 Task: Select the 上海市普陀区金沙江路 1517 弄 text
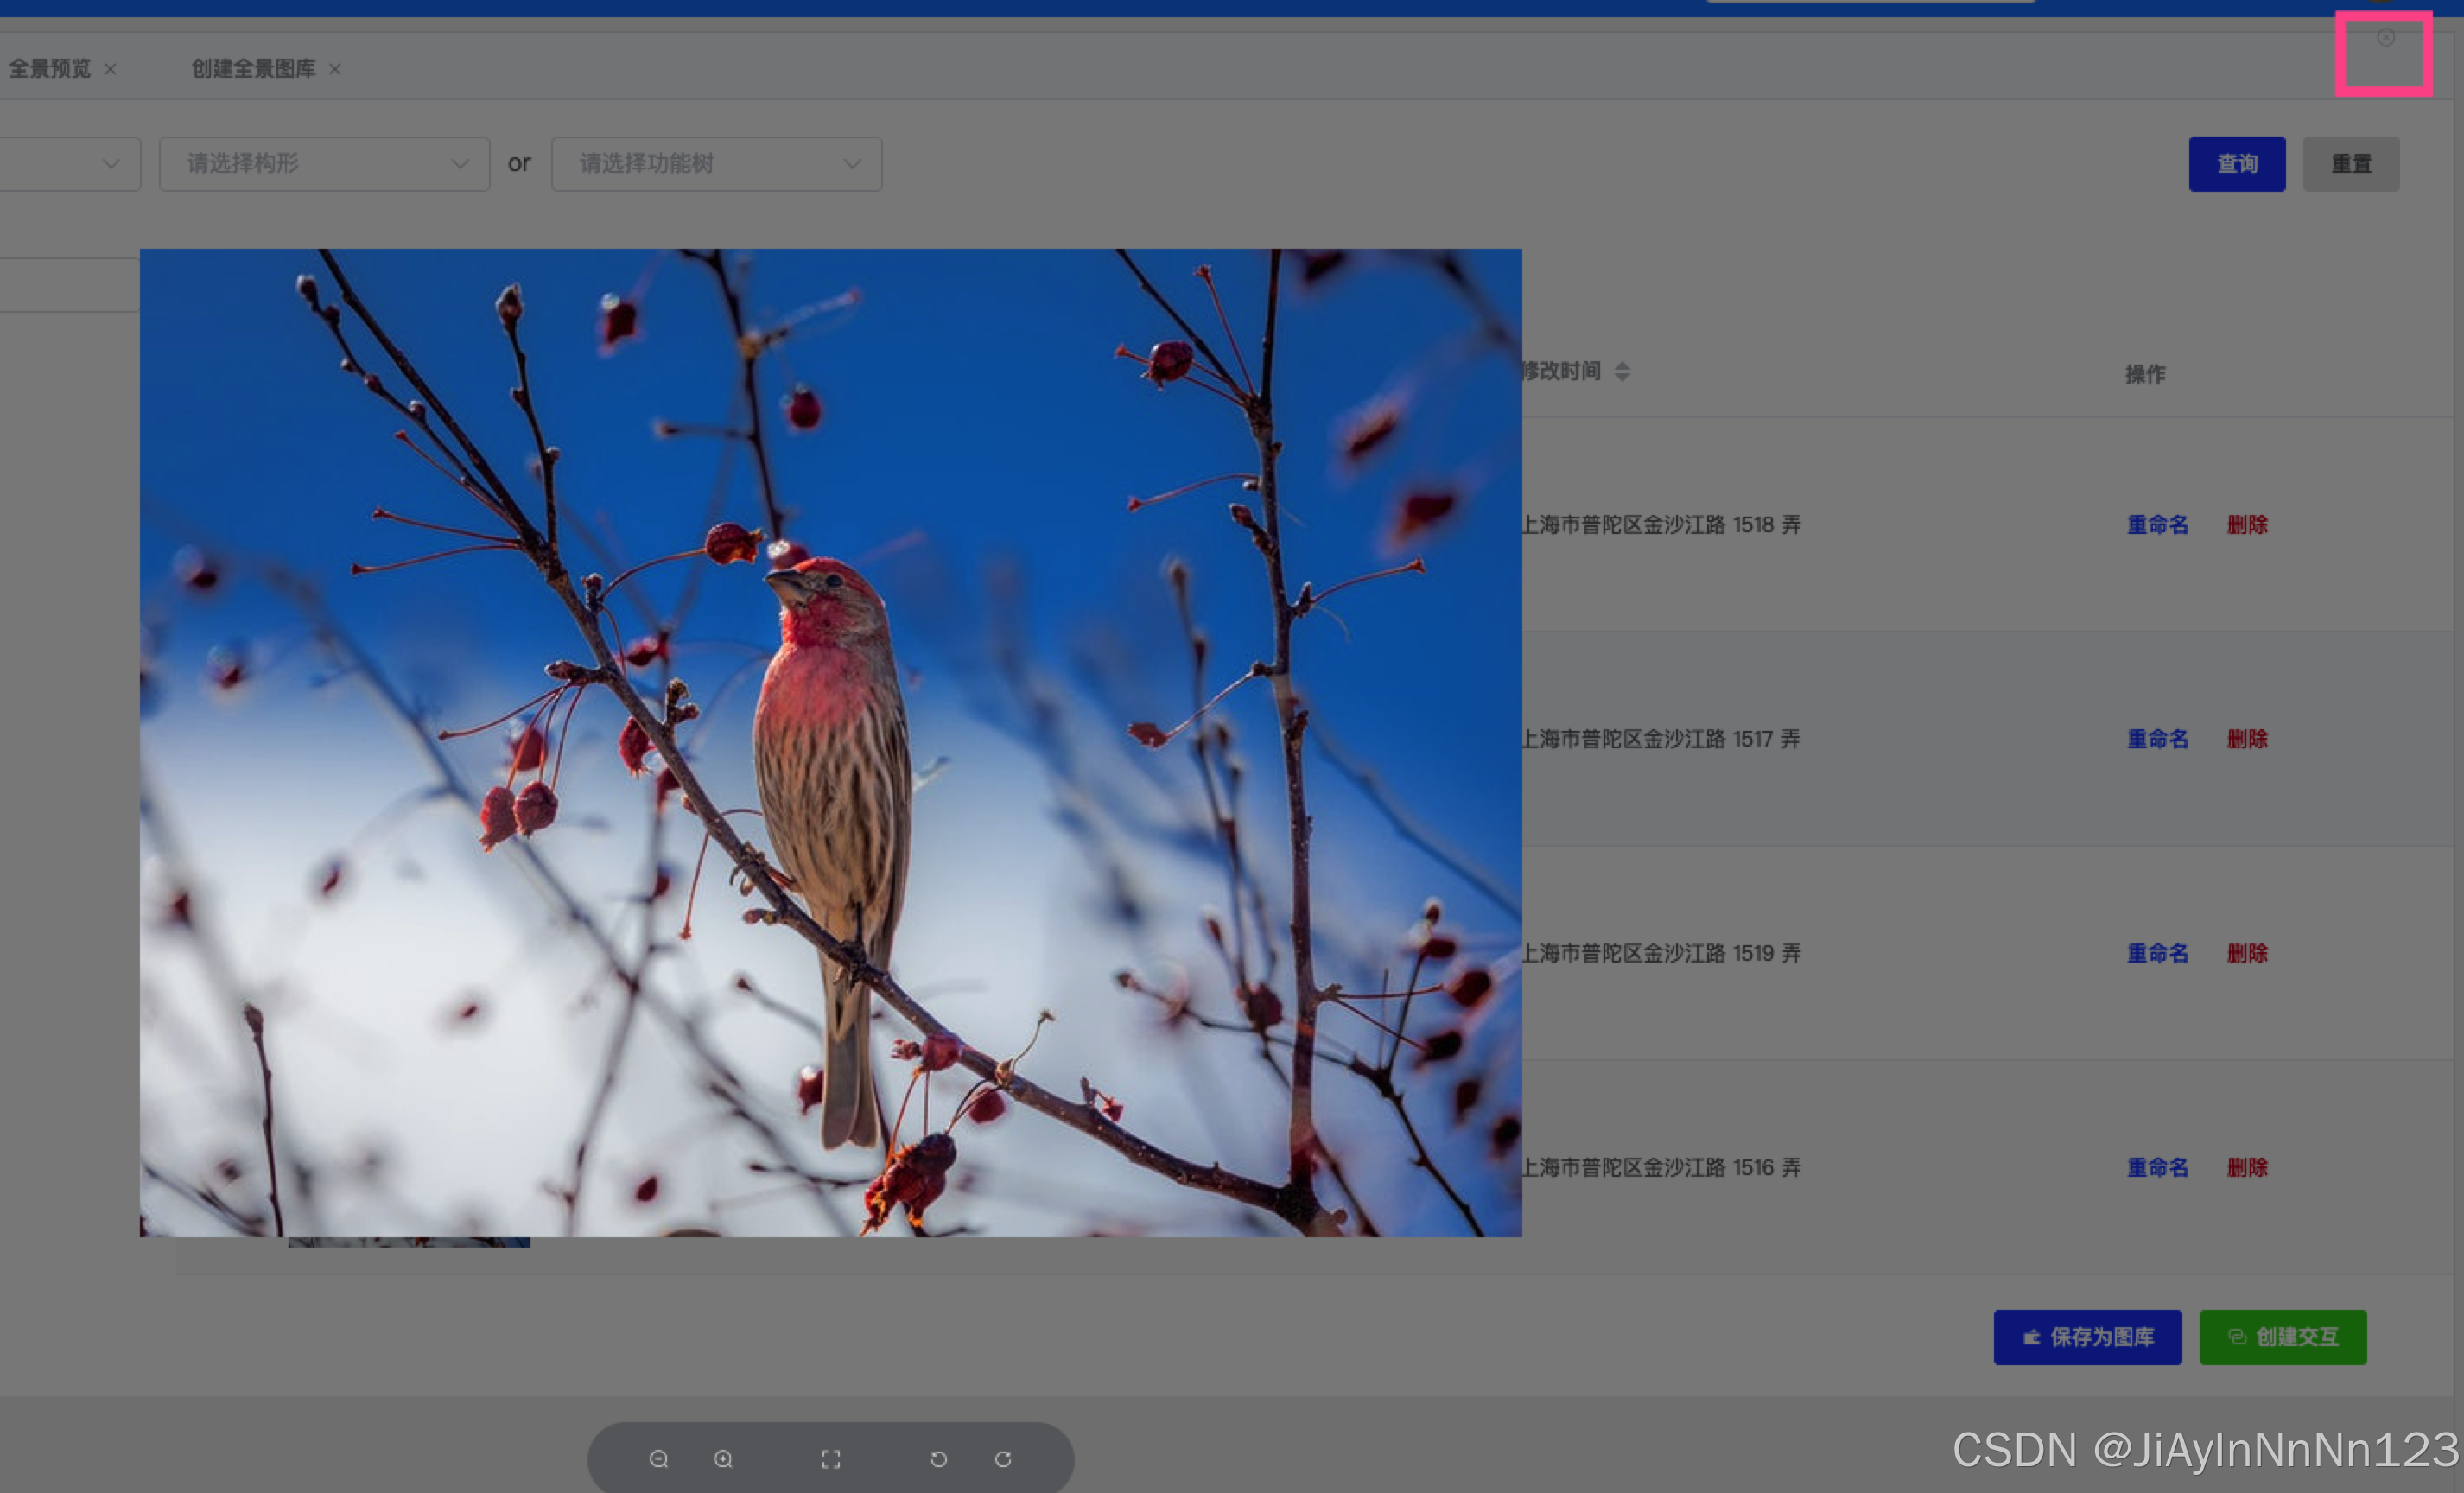coord(1661,739)
